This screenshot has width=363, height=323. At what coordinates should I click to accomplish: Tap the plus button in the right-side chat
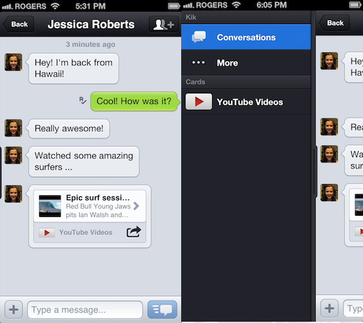click(330, 308)
